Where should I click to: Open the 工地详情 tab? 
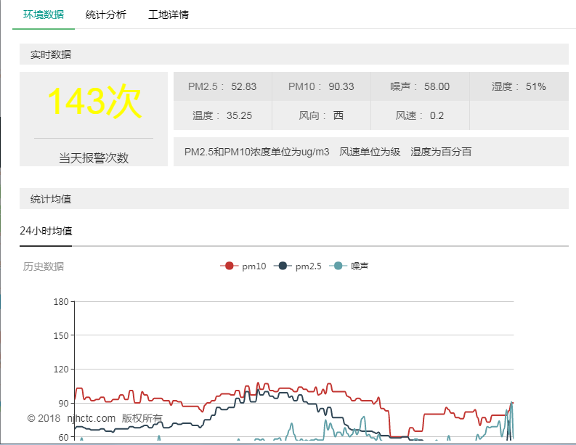pyautogui.click(x=169, y=15)
